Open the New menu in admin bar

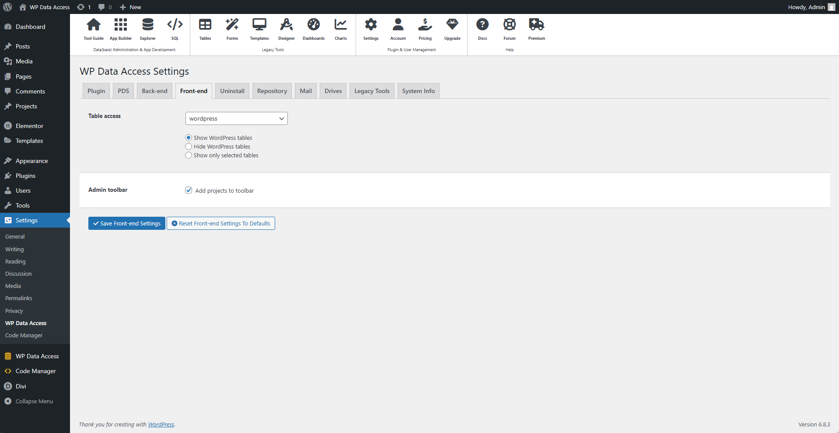coord(130,7)
